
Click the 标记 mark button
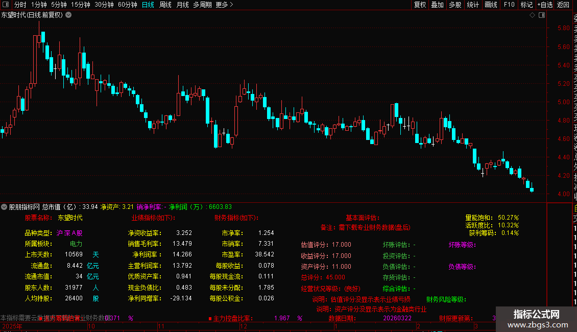coord(526,5)
